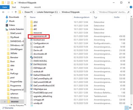Viewport: 133px width, 110px height.
Task: Click the search magnifier icon
Action: (129, 12)
